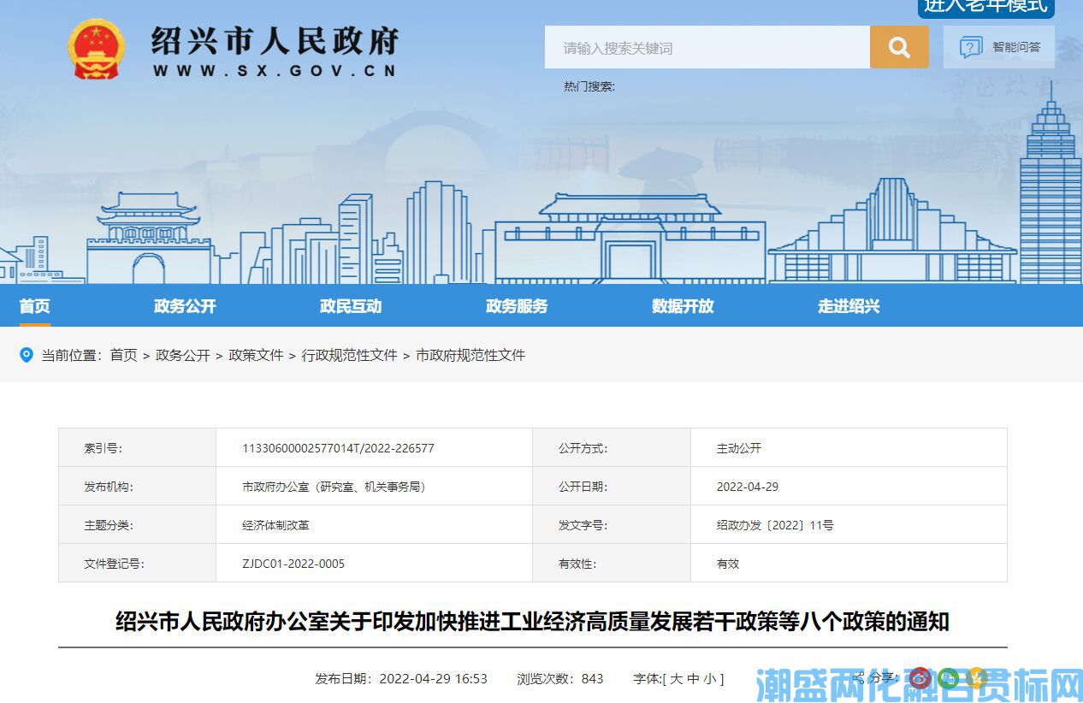Open the 政务服务 navigation tab
The height and width of the screenshot is (703, 1083).
click(x=517, y=306)
